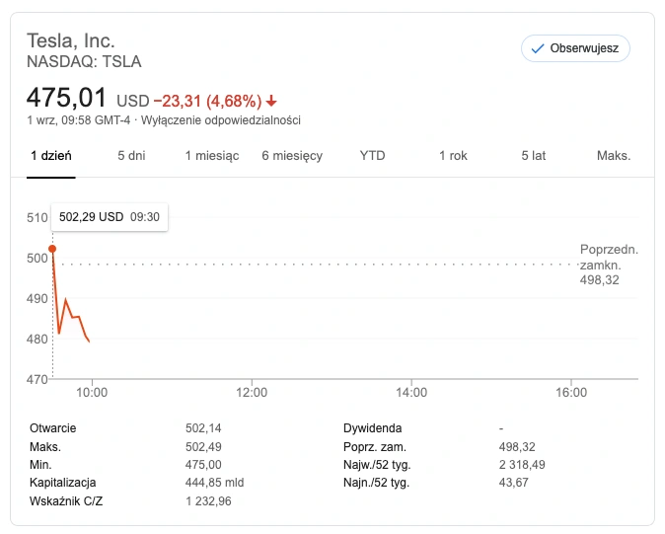This screenshot has height=534, width=665.
Task: Switch to the 5 dni tab
Action: (131, 156)
